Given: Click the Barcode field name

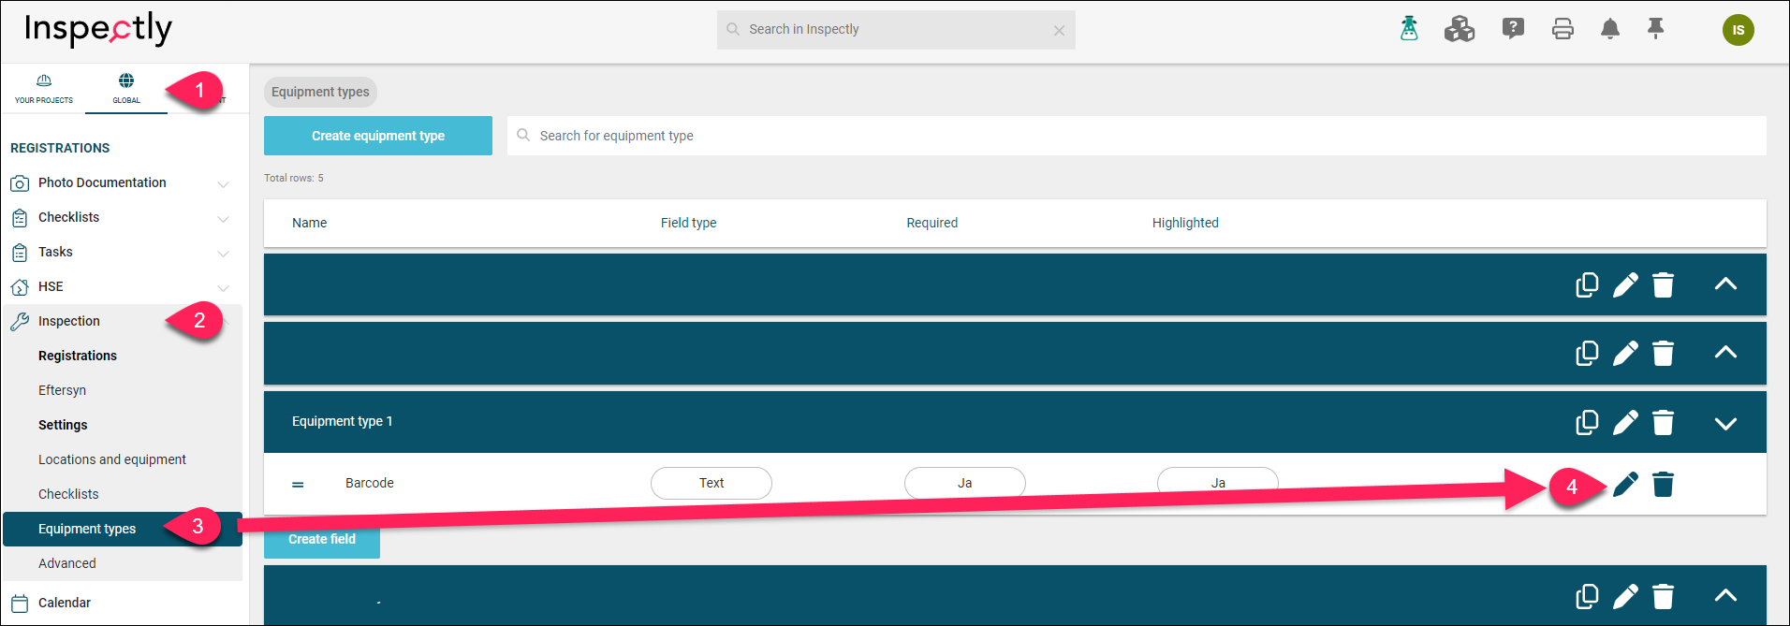Looking at the screenshot, I should (370, 483).
